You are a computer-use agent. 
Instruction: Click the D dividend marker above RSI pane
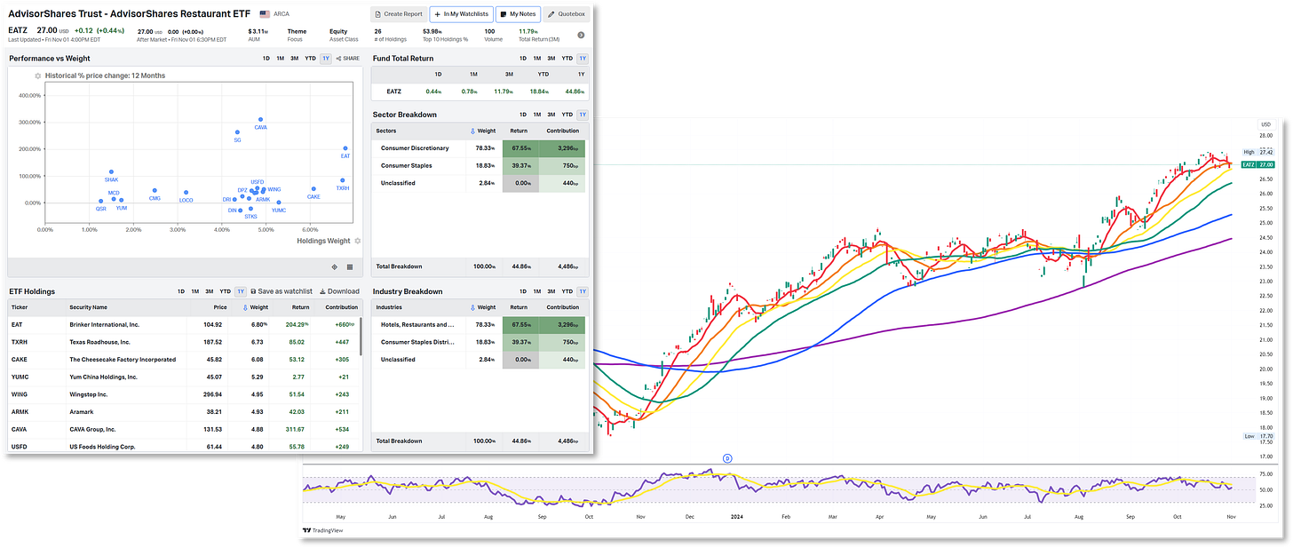coord(727,459)
